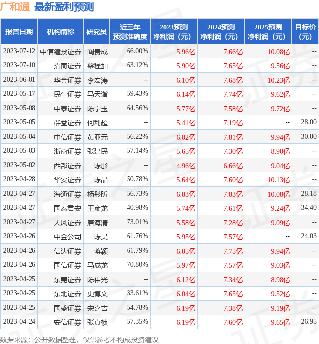Click the 数据来源 disclaimer footer text
Image resolution: width=319 pixels, height=344 pixels.
[x=79, y=340]
